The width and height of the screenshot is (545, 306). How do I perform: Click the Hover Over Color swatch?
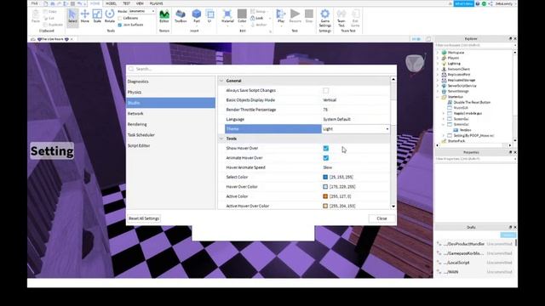coord(325,187)
